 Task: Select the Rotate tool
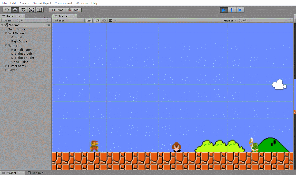point(23,10)
